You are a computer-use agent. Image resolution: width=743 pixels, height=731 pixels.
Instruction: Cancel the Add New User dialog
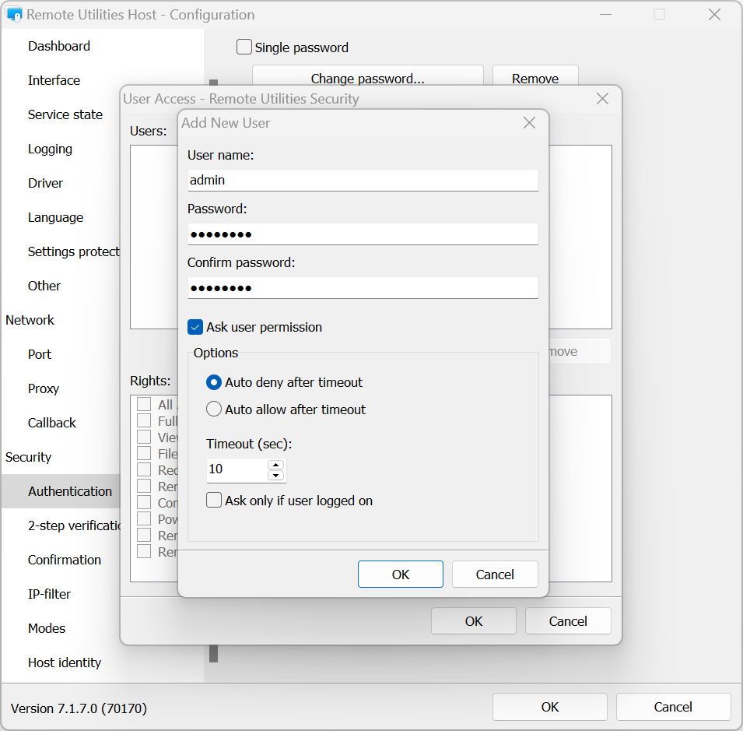coord(495,575)
